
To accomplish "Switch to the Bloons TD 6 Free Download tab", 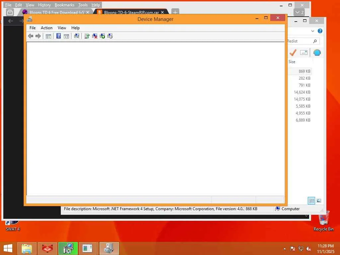I will click(x=56, y=12).
